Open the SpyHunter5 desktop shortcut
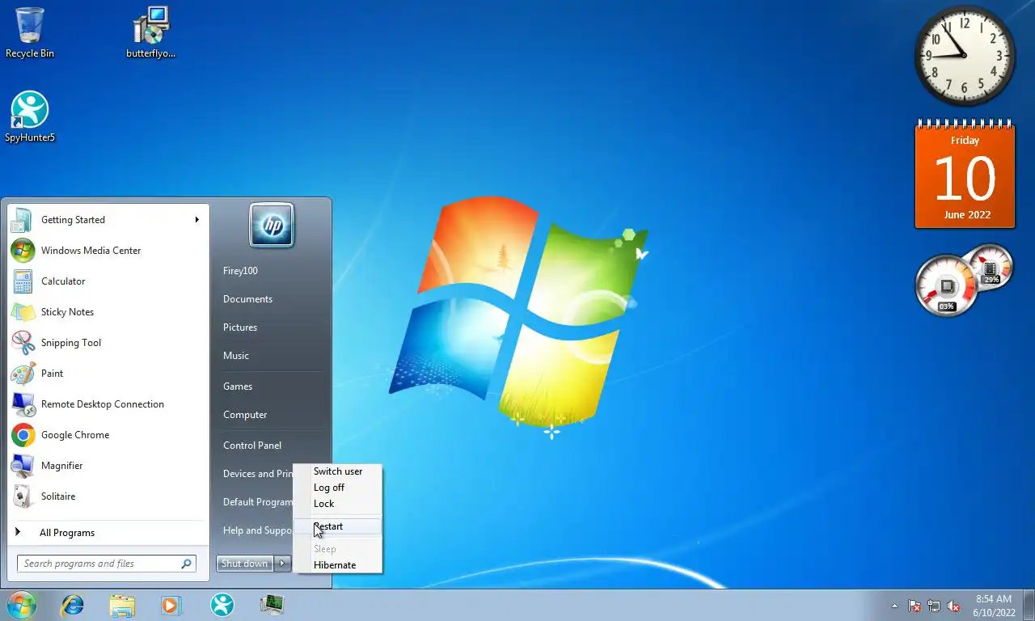This screenshot has height=621, width=1035. point(30,117)
